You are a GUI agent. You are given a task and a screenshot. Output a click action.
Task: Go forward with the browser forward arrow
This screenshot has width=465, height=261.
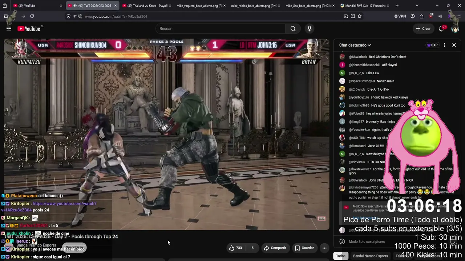pos(23,16)
